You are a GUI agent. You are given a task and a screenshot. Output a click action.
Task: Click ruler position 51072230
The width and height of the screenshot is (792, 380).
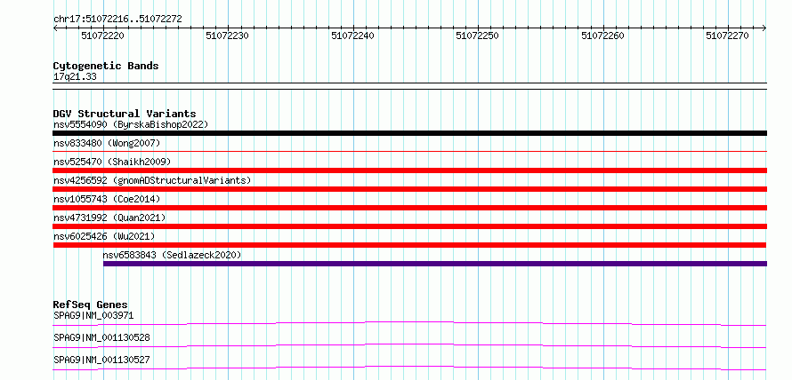[227, 36]
